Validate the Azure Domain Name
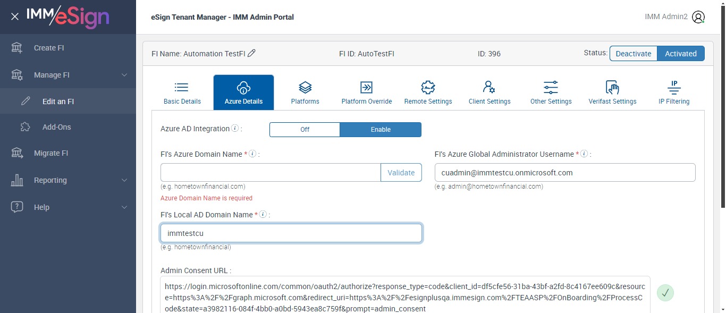The image size is (726, 313). tap(401, 173)
